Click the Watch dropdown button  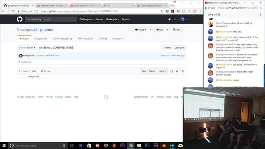tap(141, 30)
